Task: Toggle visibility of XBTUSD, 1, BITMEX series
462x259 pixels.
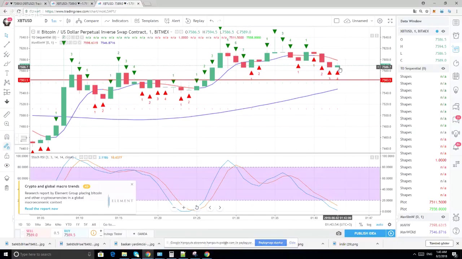Action: (x=443, y=31)
